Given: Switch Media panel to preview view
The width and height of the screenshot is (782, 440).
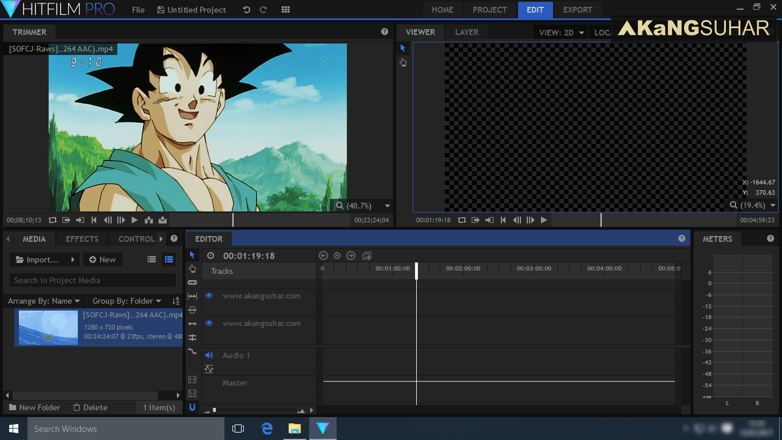Looking at the screenshot, I should [169, 260].
